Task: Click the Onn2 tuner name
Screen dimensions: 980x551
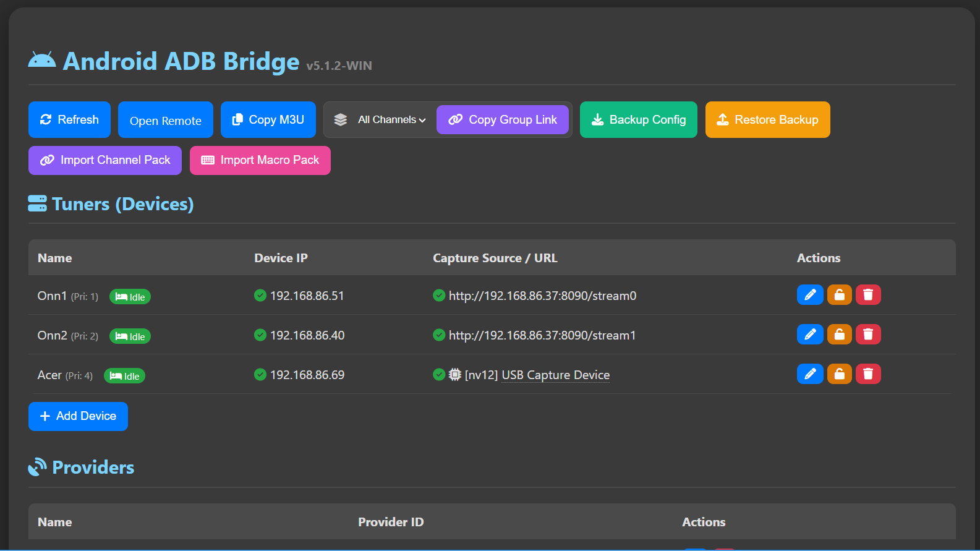Action: [x=52, y=335]
